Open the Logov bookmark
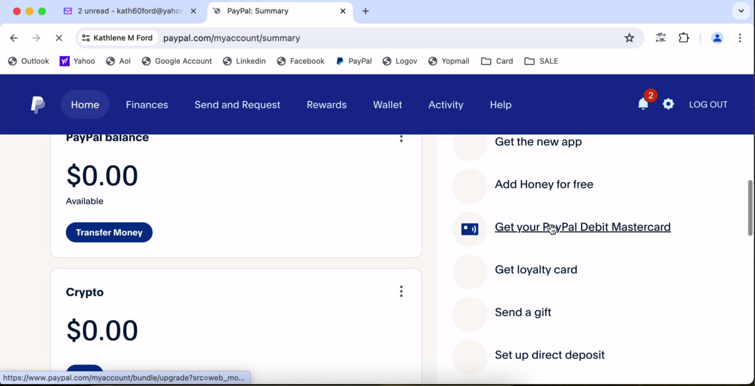755x386 pixels. [x=400, y=61]
